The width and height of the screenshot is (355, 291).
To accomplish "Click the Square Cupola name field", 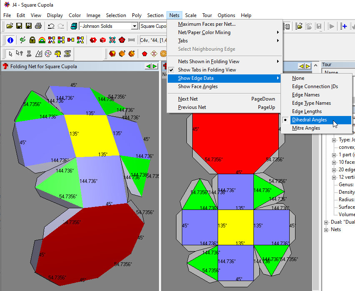I will [x=153, y=26].
